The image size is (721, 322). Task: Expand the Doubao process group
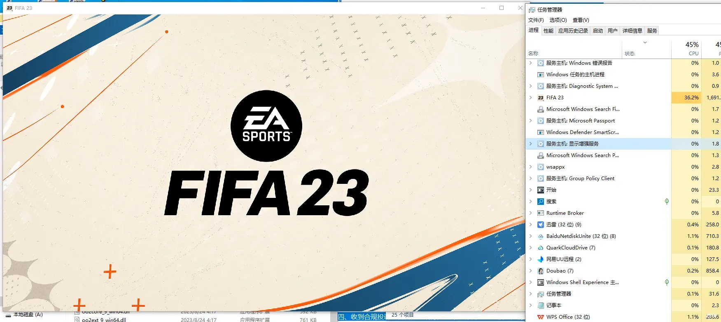531,271
